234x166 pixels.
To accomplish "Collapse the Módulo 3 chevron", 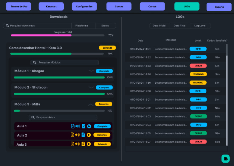I will coord(90,104).
